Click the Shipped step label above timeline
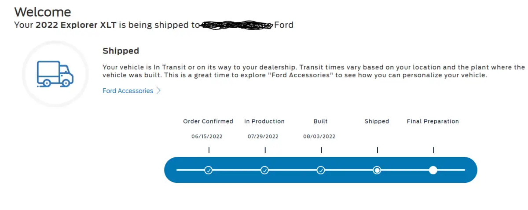Viewport: 528px width, 210px height. click(377, 121)
